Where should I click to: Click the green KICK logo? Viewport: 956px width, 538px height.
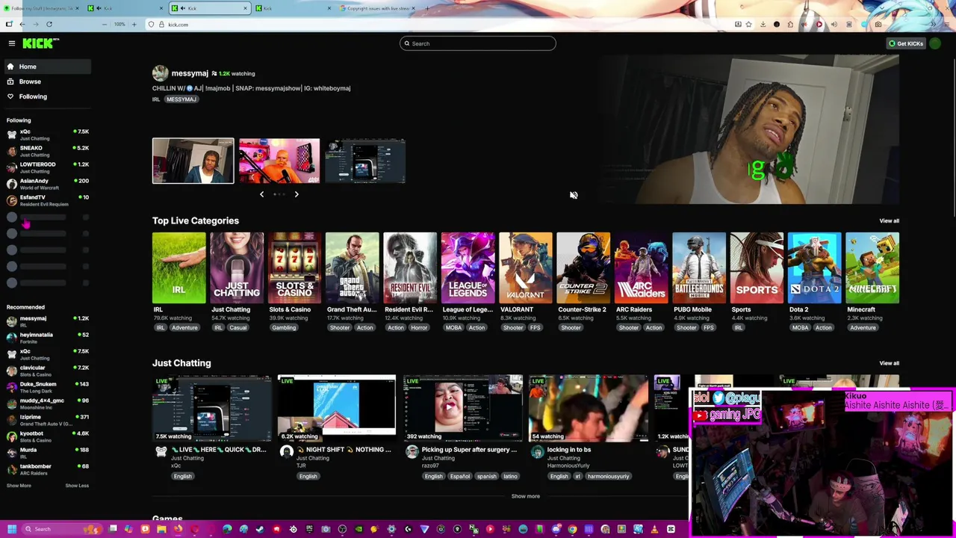pyautogui.click(x=38, y=43)
